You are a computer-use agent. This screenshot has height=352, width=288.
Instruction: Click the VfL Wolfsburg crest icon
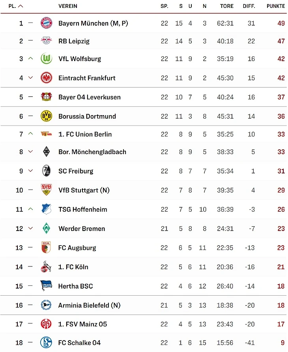pyautogui.click(x=46, y=59)
